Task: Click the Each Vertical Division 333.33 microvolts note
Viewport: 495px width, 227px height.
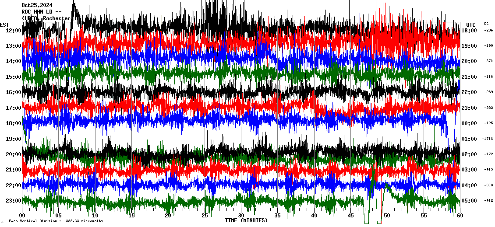Action: coord(56,221)
